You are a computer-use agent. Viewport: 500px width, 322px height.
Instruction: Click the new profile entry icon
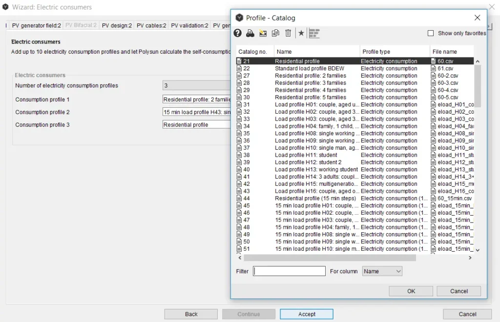(x=263, y=33)
